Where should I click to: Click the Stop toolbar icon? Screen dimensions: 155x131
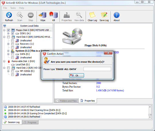pos(31,15)
